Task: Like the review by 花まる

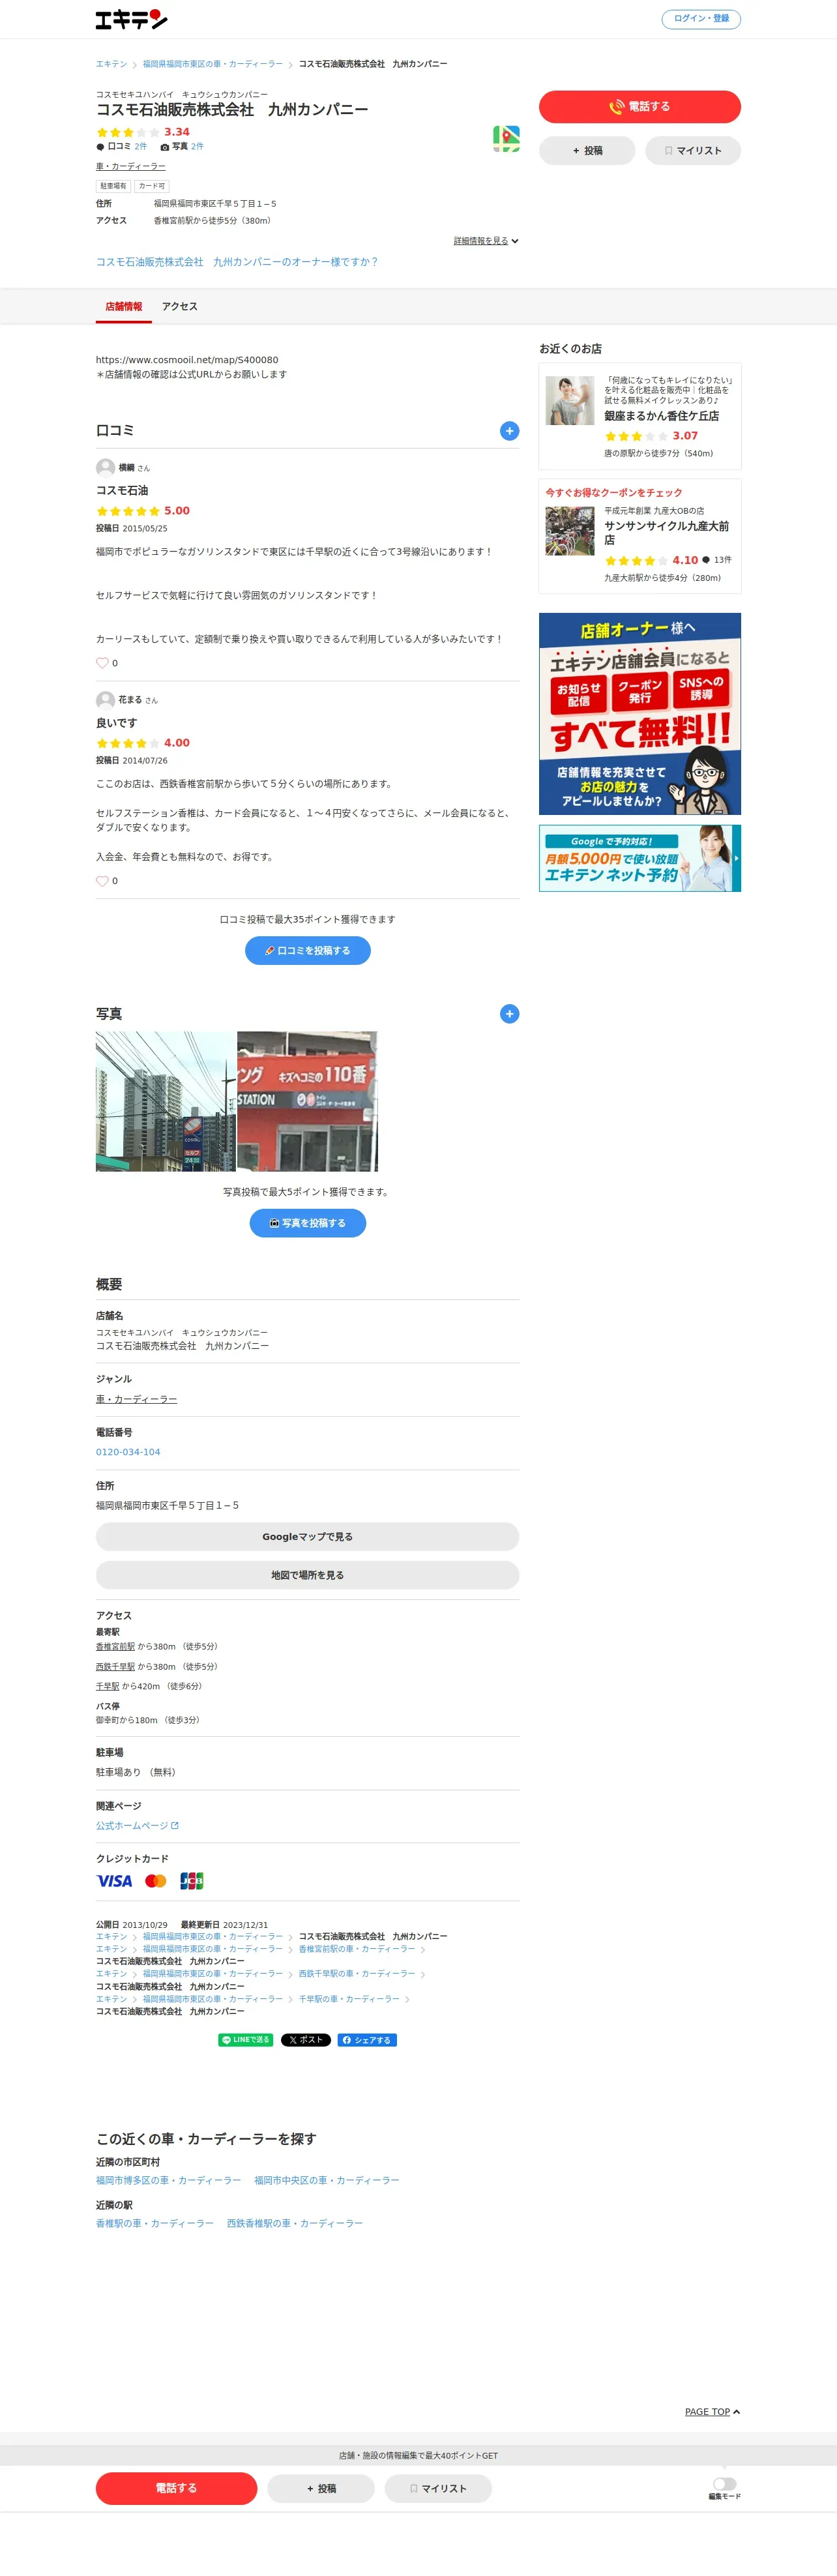Action: coord(102,881)
